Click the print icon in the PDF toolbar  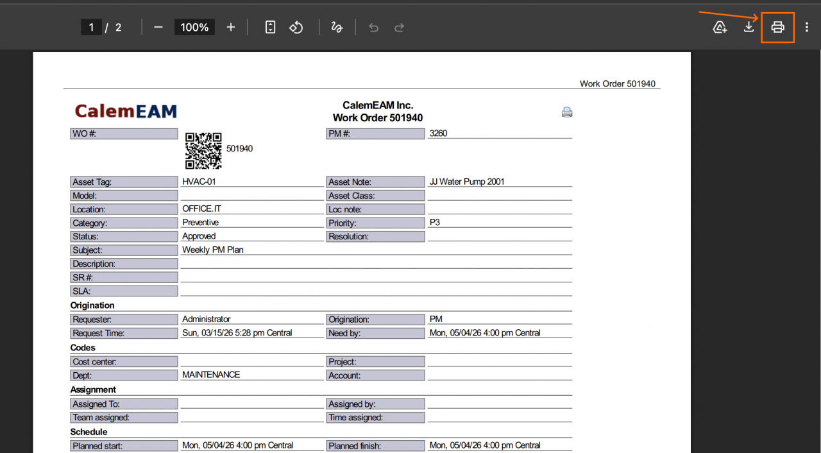pyautogui.click(x=777, y=28)
